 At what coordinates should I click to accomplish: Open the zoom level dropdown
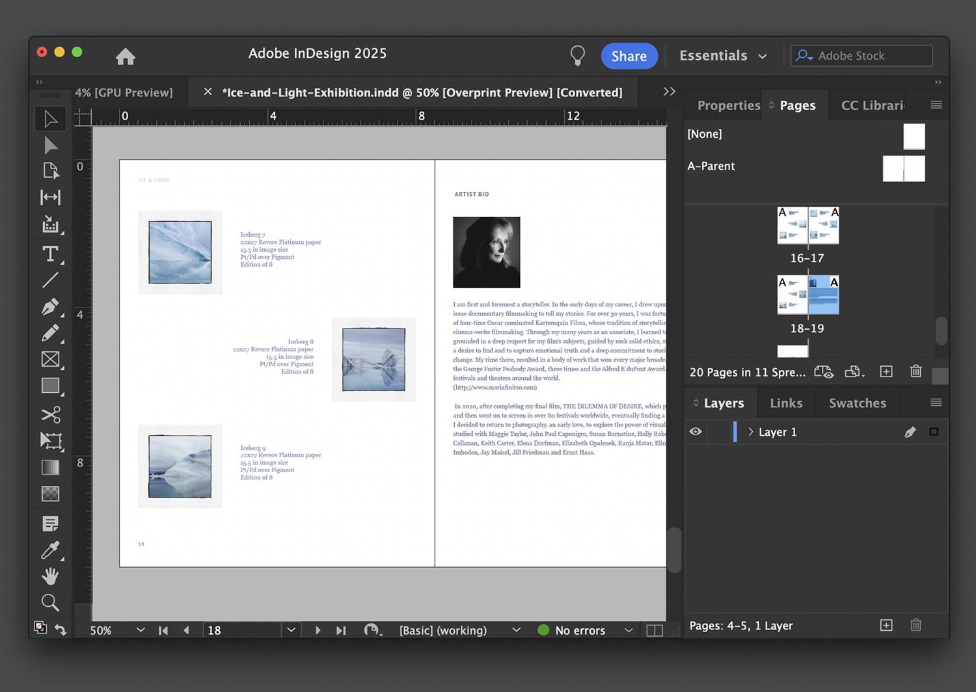click(x=141, y=630)
